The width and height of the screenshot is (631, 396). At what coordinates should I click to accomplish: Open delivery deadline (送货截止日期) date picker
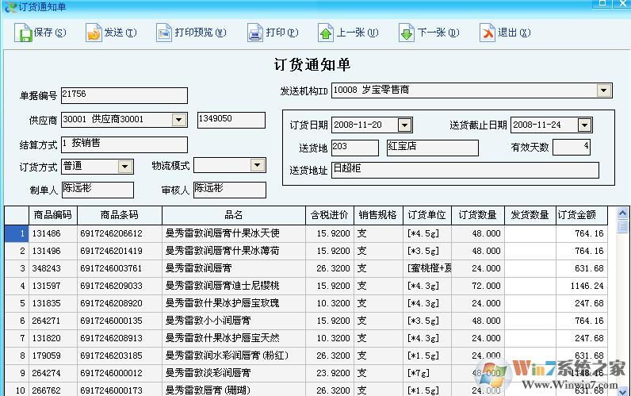[584, 125]
